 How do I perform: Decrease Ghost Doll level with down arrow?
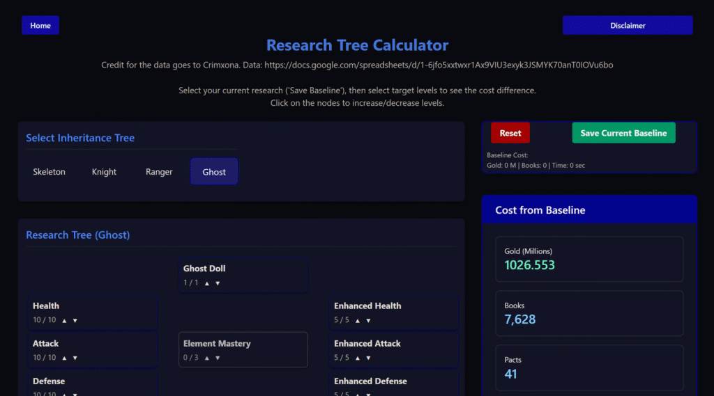[x=218, y=283]
